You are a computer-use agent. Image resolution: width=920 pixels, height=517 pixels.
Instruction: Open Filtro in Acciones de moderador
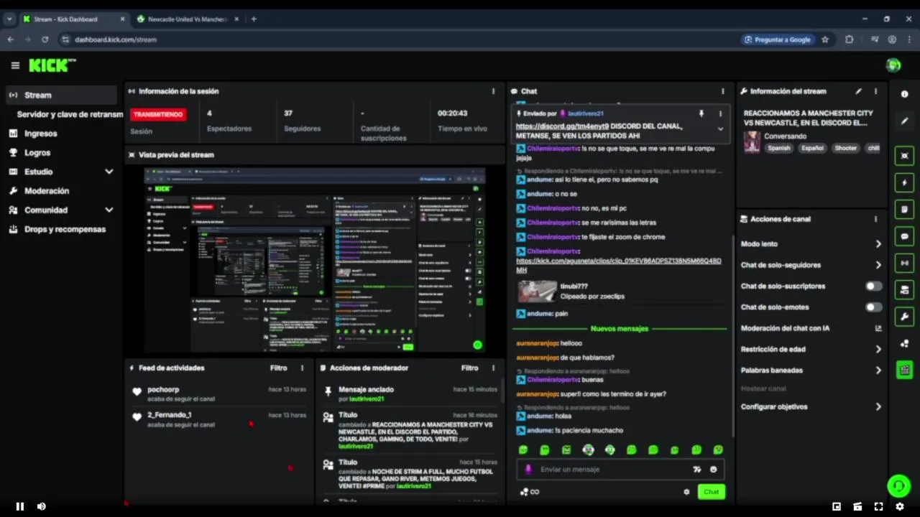(470, 368)
